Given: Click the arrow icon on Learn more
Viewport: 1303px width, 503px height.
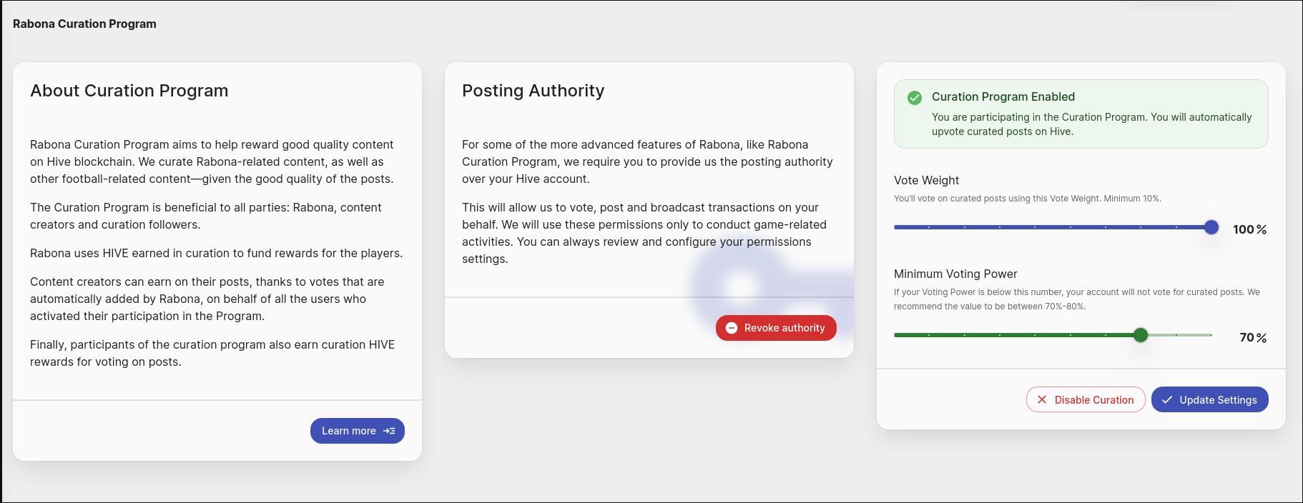Looking at the screenshot, I should pos(389,431).
